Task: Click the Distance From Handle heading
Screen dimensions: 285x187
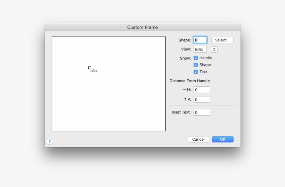Action: coord(189,81)
